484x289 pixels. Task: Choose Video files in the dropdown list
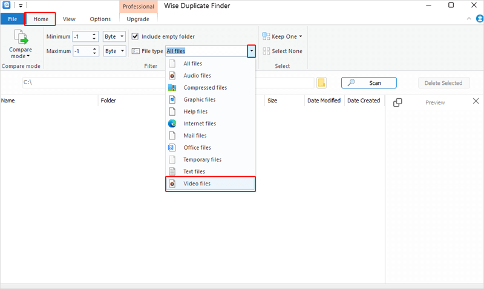(x=211, y=184)
